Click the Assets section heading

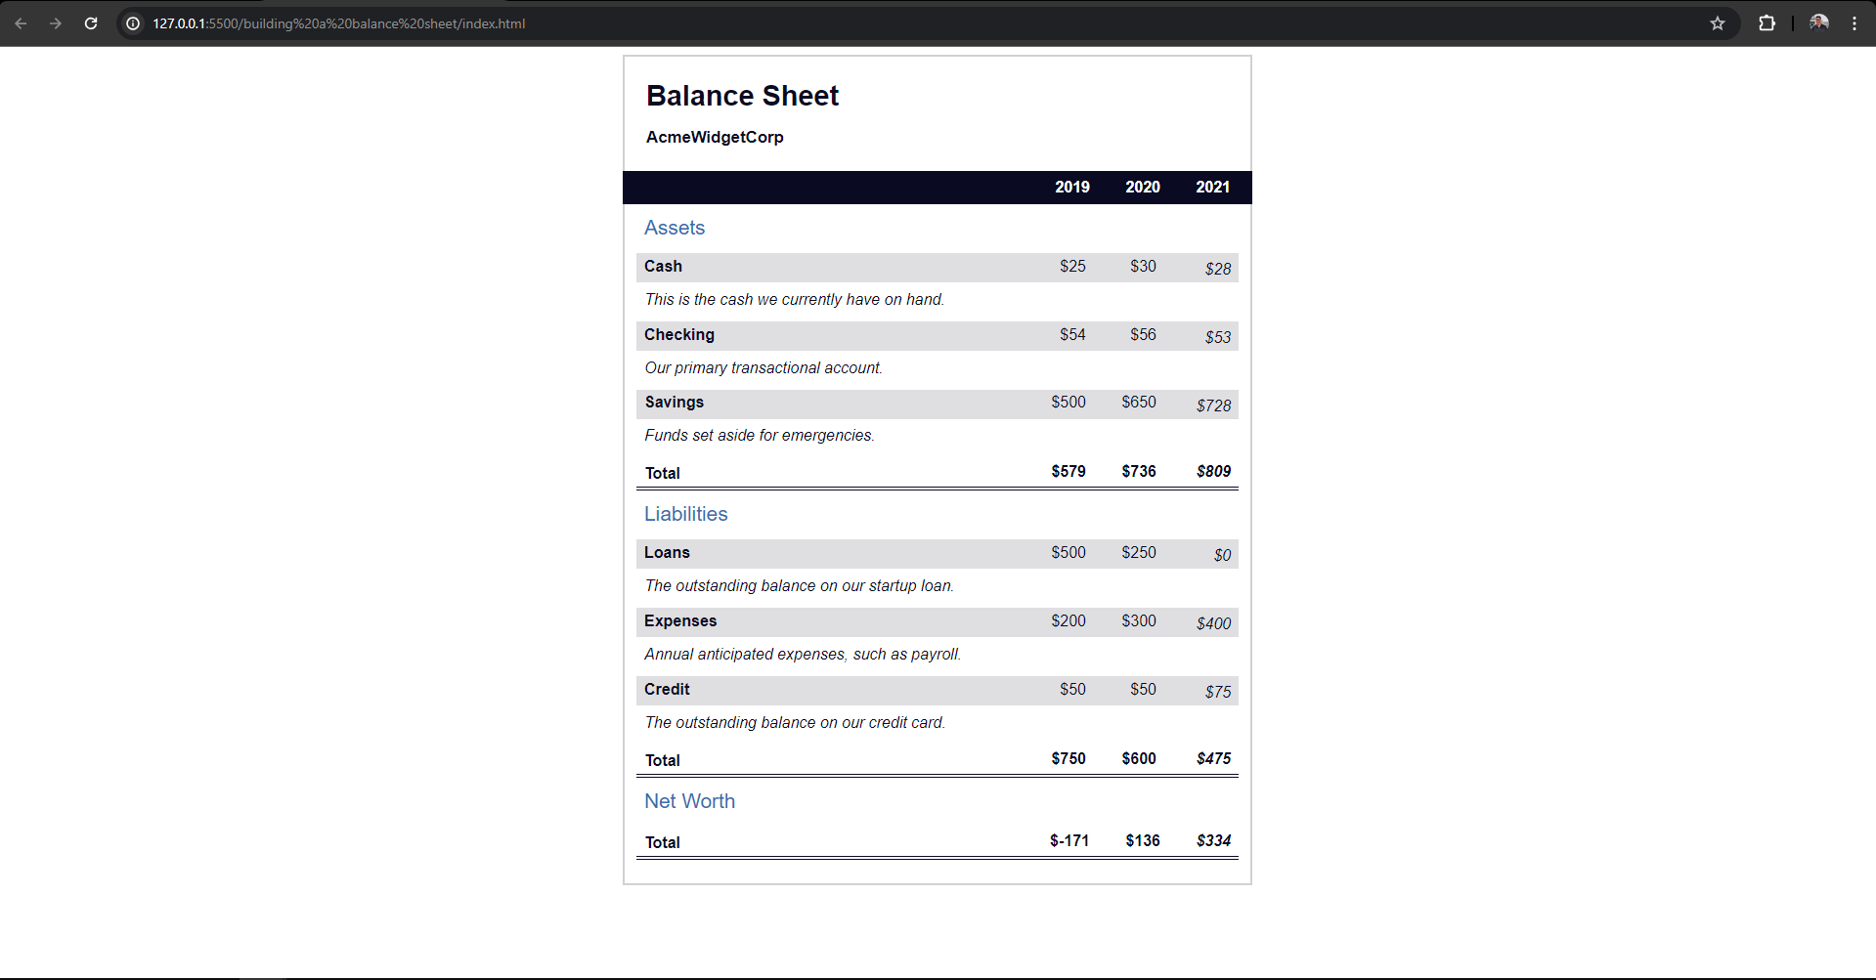click(x=675, y=228)
